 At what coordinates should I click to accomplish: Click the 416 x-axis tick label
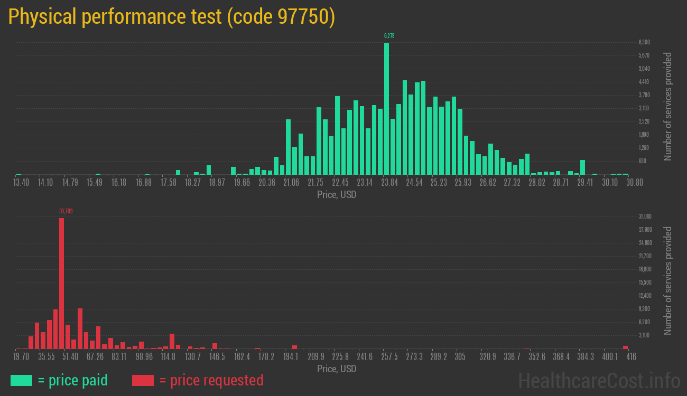tap(631, 357)
